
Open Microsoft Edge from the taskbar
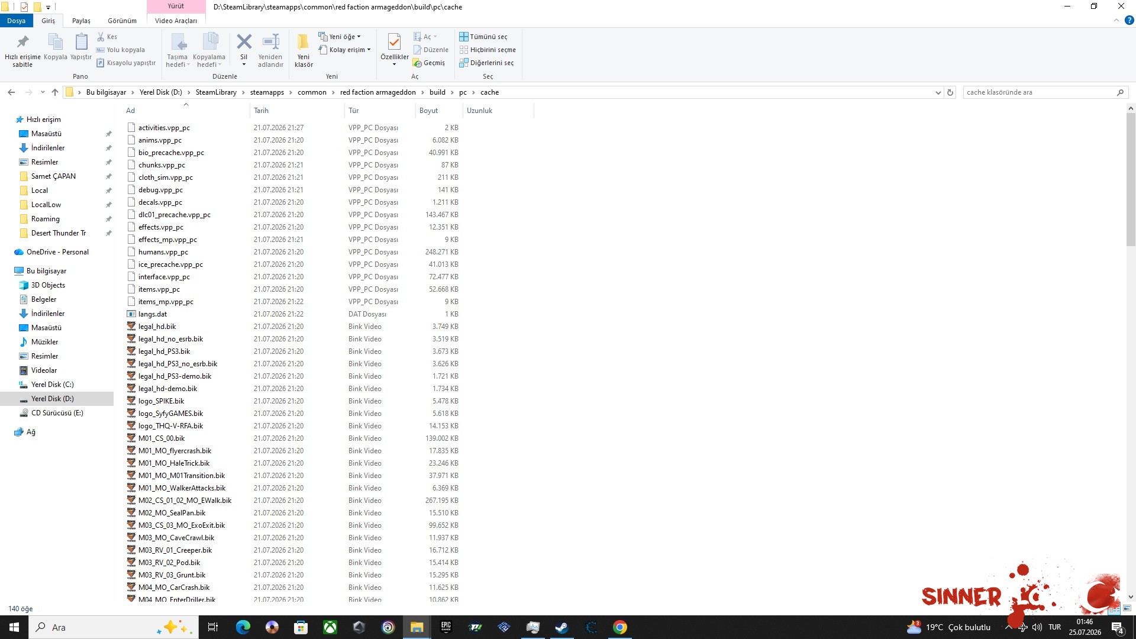click(243, 627)
